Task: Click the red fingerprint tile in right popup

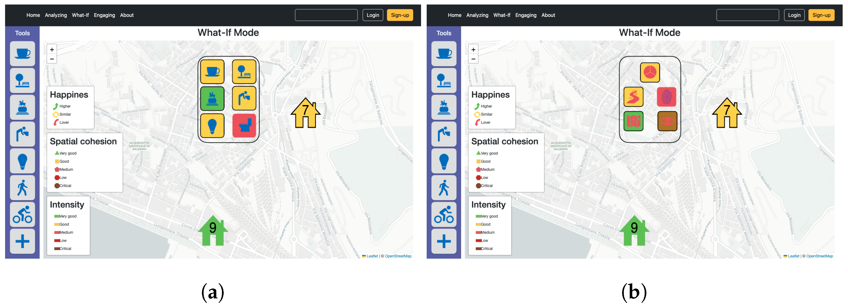Action: pyautogui.click(x=666, y=97)
